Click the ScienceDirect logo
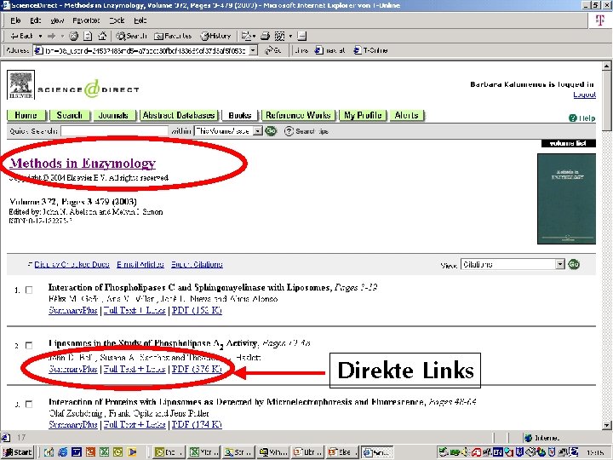 89,89
